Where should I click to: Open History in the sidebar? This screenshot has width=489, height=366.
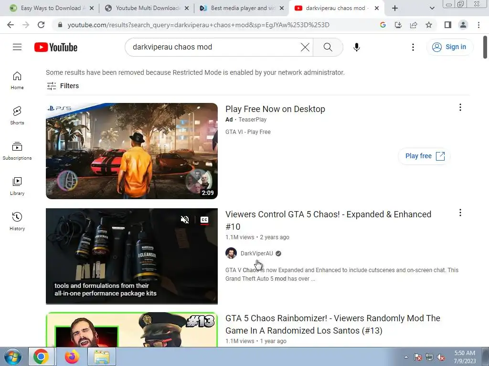click(x=17, y=221)
